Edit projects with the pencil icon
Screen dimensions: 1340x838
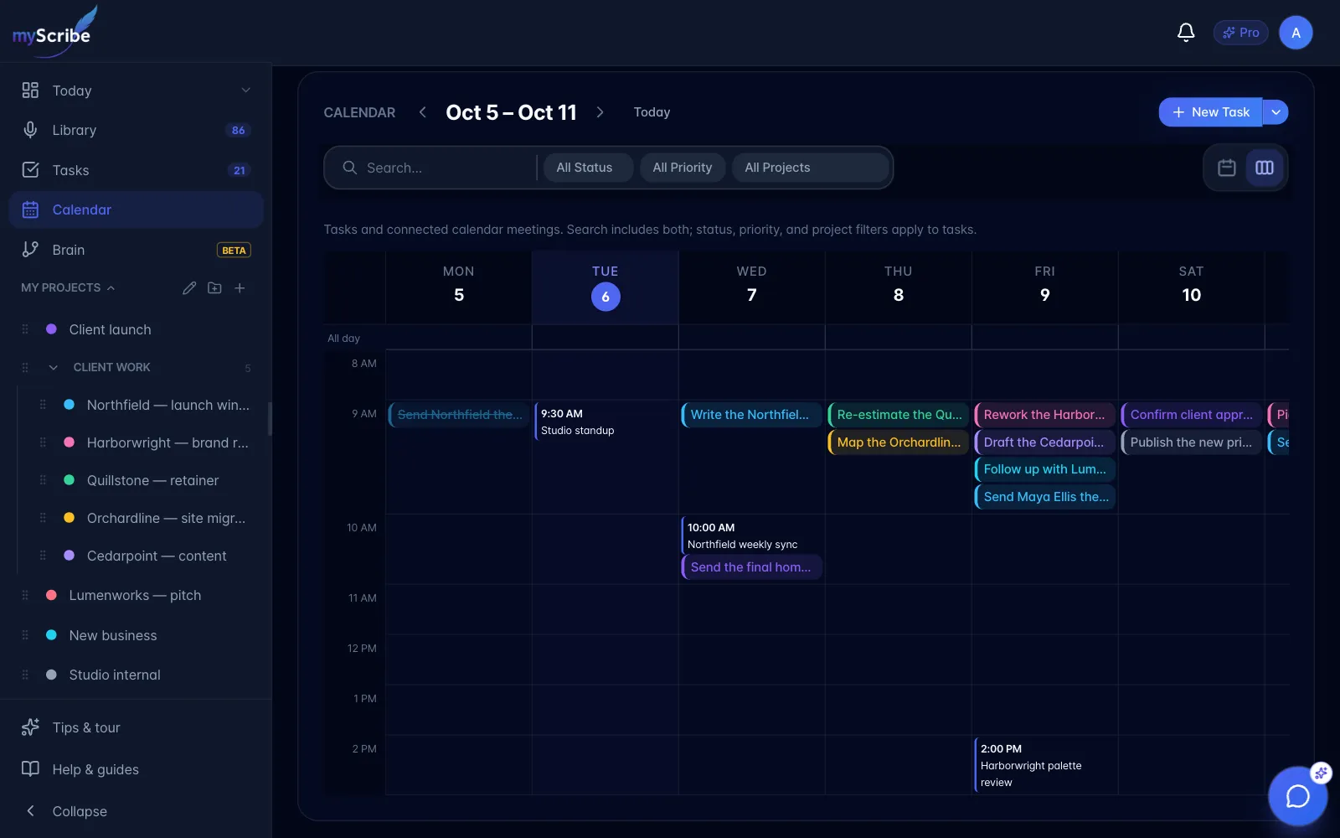189,287
